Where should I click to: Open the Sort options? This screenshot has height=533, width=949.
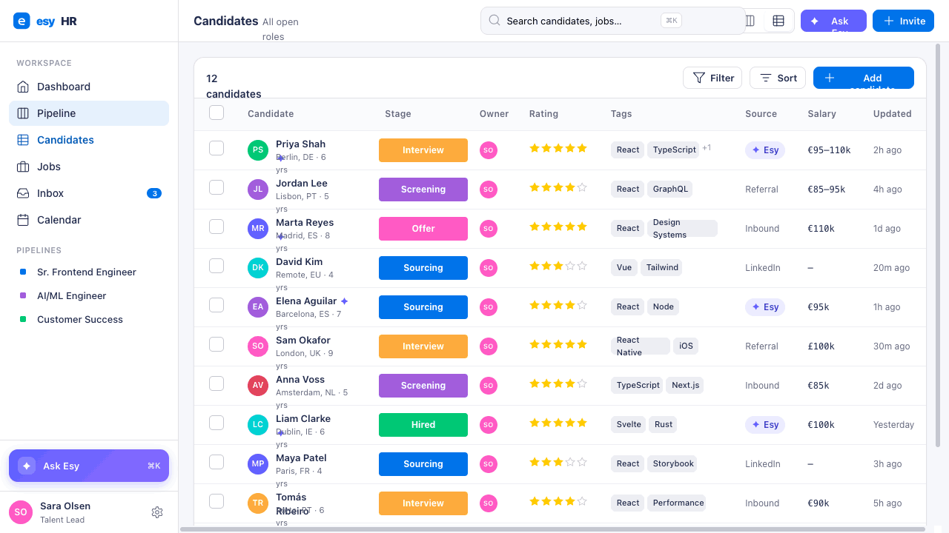coord(778,78)
